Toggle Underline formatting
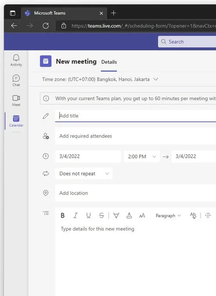This screenshot has height=296, width=216. point(89,215)
